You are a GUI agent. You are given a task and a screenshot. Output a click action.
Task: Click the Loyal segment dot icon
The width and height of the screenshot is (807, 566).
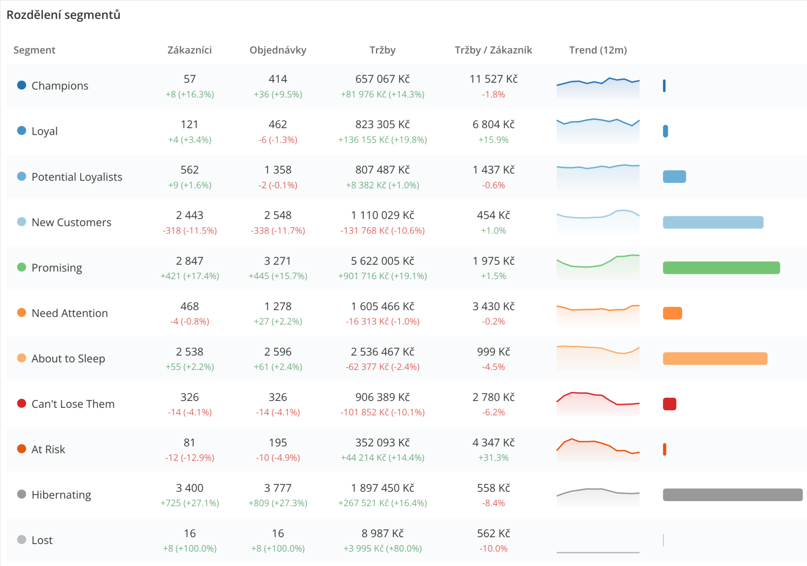(x=22, y=131)
